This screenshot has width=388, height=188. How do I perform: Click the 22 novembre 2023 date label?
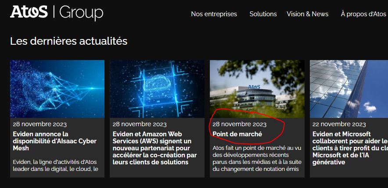(339, 124)
